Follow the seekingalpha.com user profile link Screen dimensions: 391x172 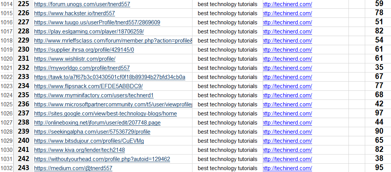pos(92,132)
